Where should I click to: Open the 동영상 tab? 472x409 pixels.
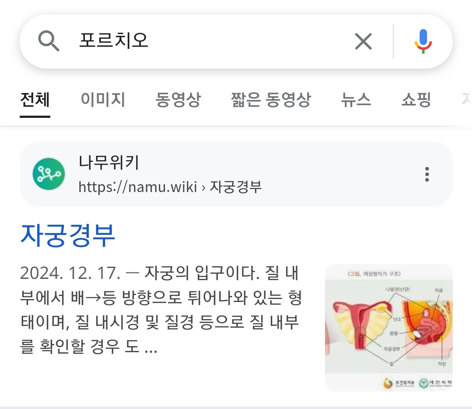pyautogui.click(x=178, y=100)
